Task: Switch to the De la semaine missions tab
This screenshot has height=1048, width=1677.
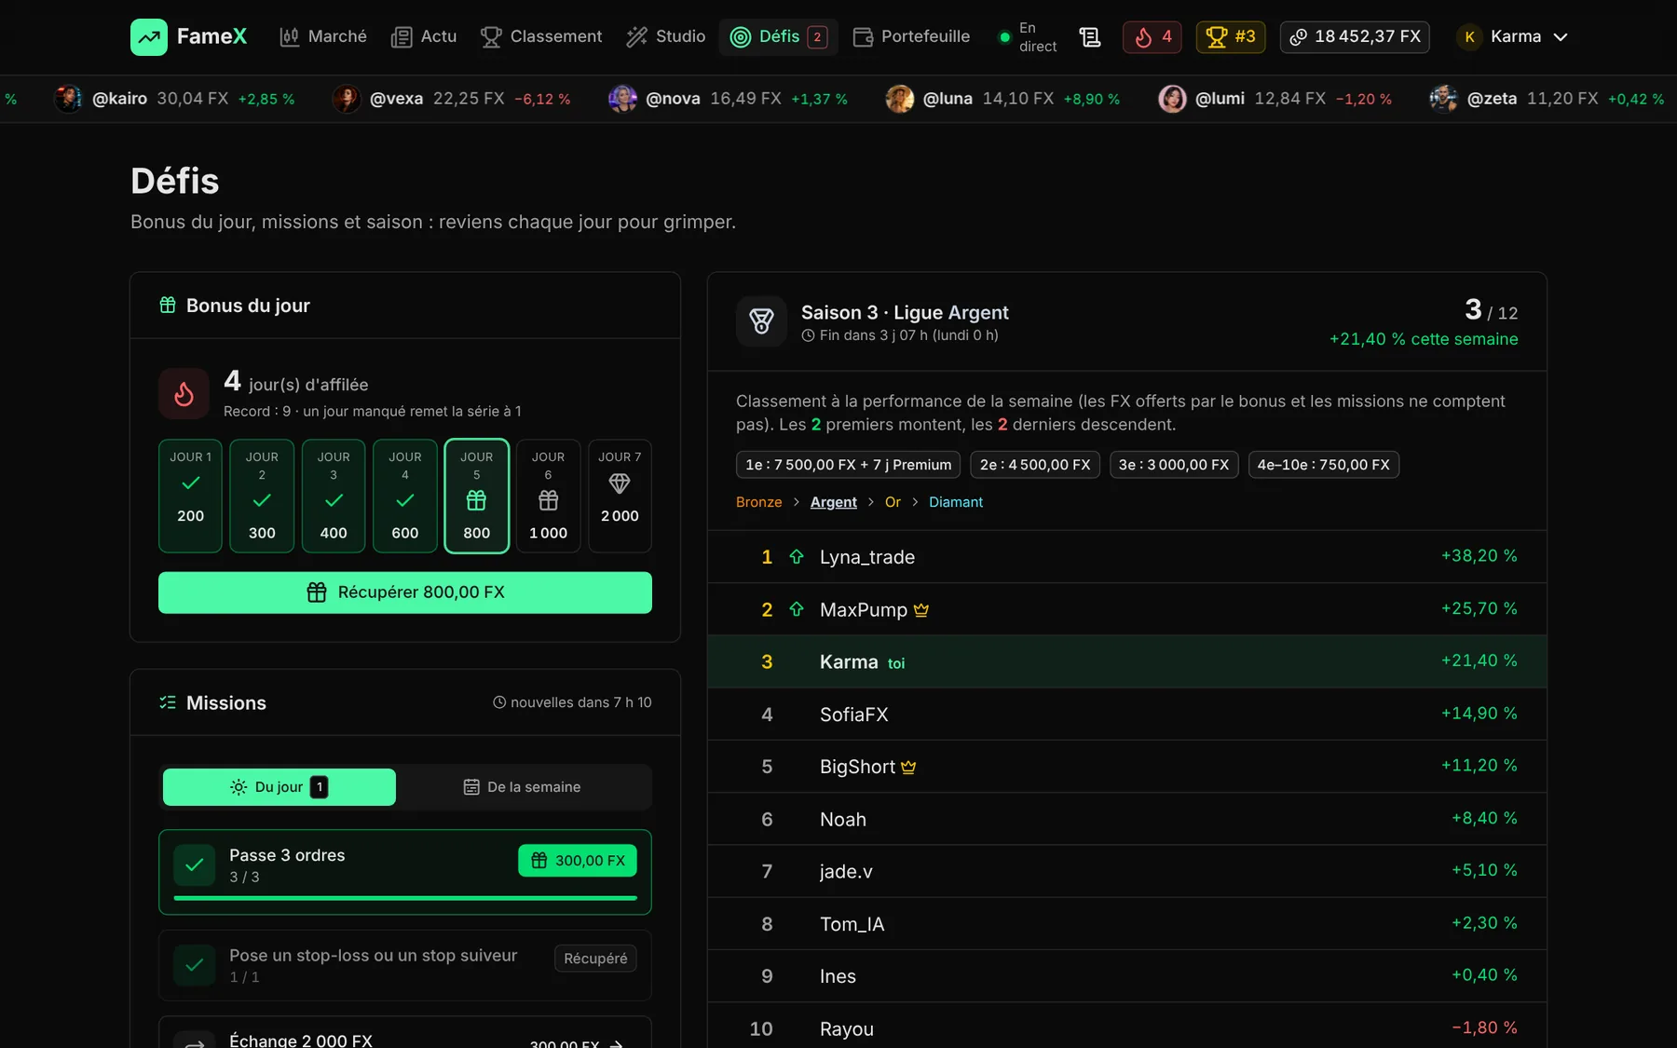Action: point(522,787)
